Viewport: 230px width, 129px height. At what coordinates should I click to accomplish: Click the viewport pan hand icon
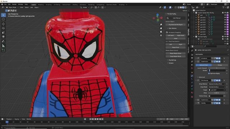pos(161,28)
